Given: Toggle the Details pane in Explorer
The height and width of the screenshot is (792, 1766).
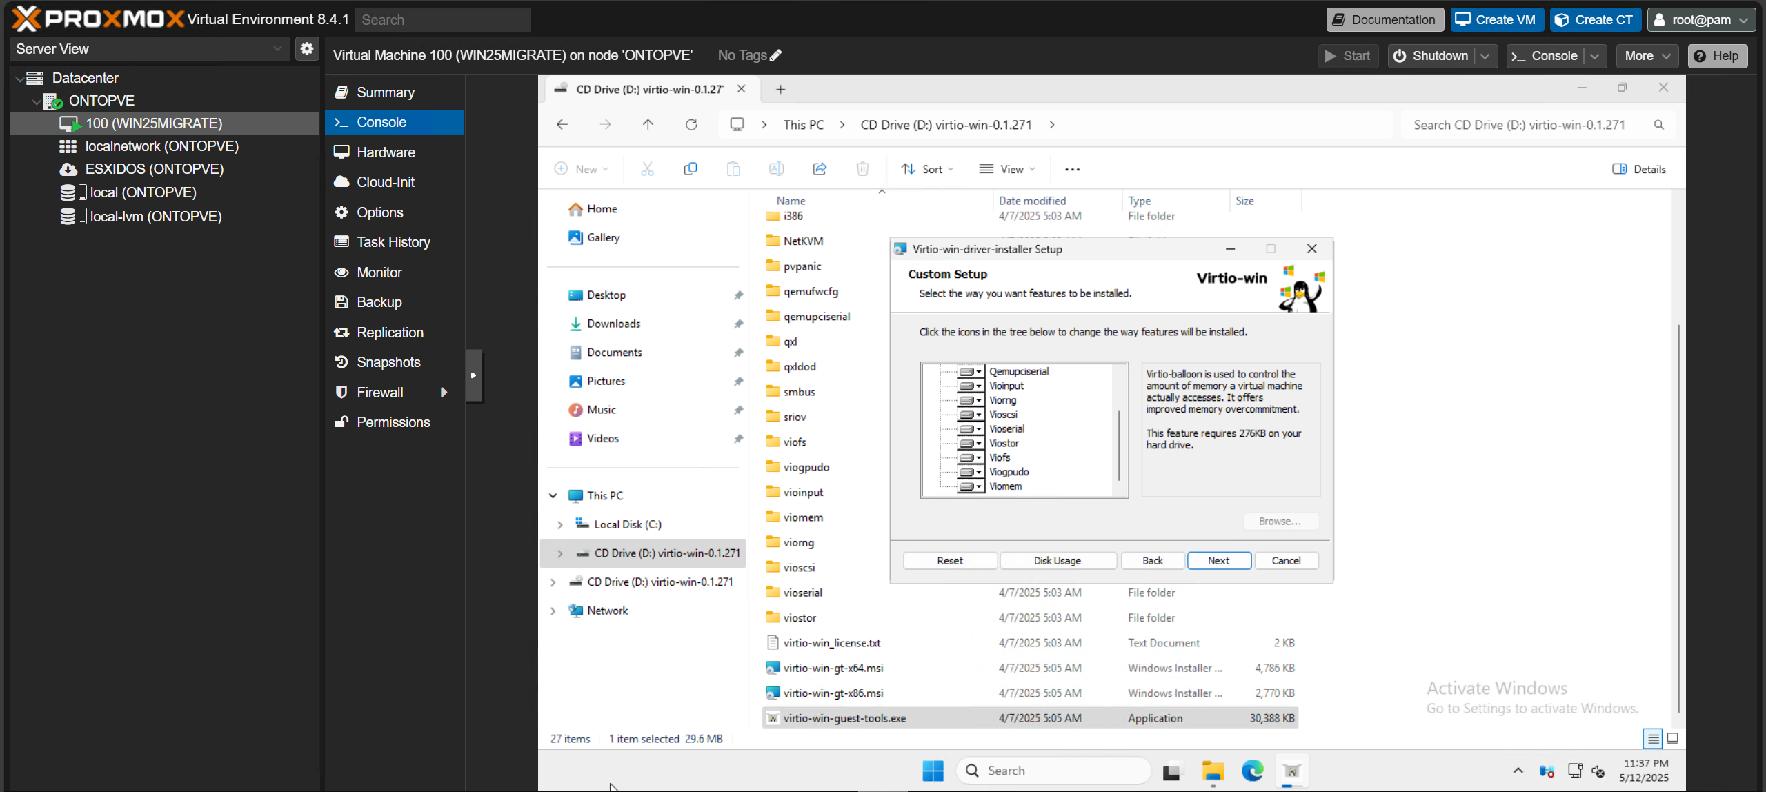Looking at the screenshot, I should [1639, 169].
